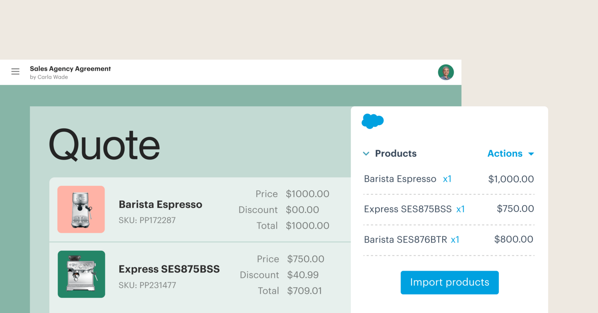This screenshot has height=313, width=598.
Task: Click the Express SES875BSS product image
Action: point(81,274)
